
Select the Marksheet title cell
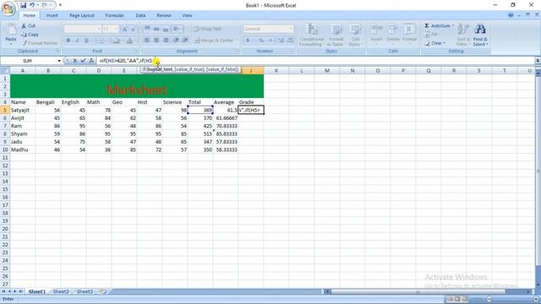pos(137,86)
